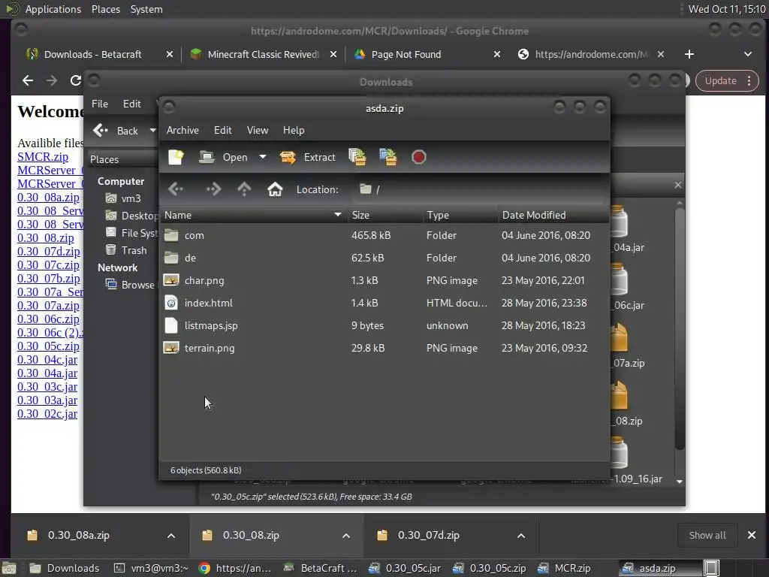Click the show desktop icon in taskbar
769x577 pixels.
[8, 568]
